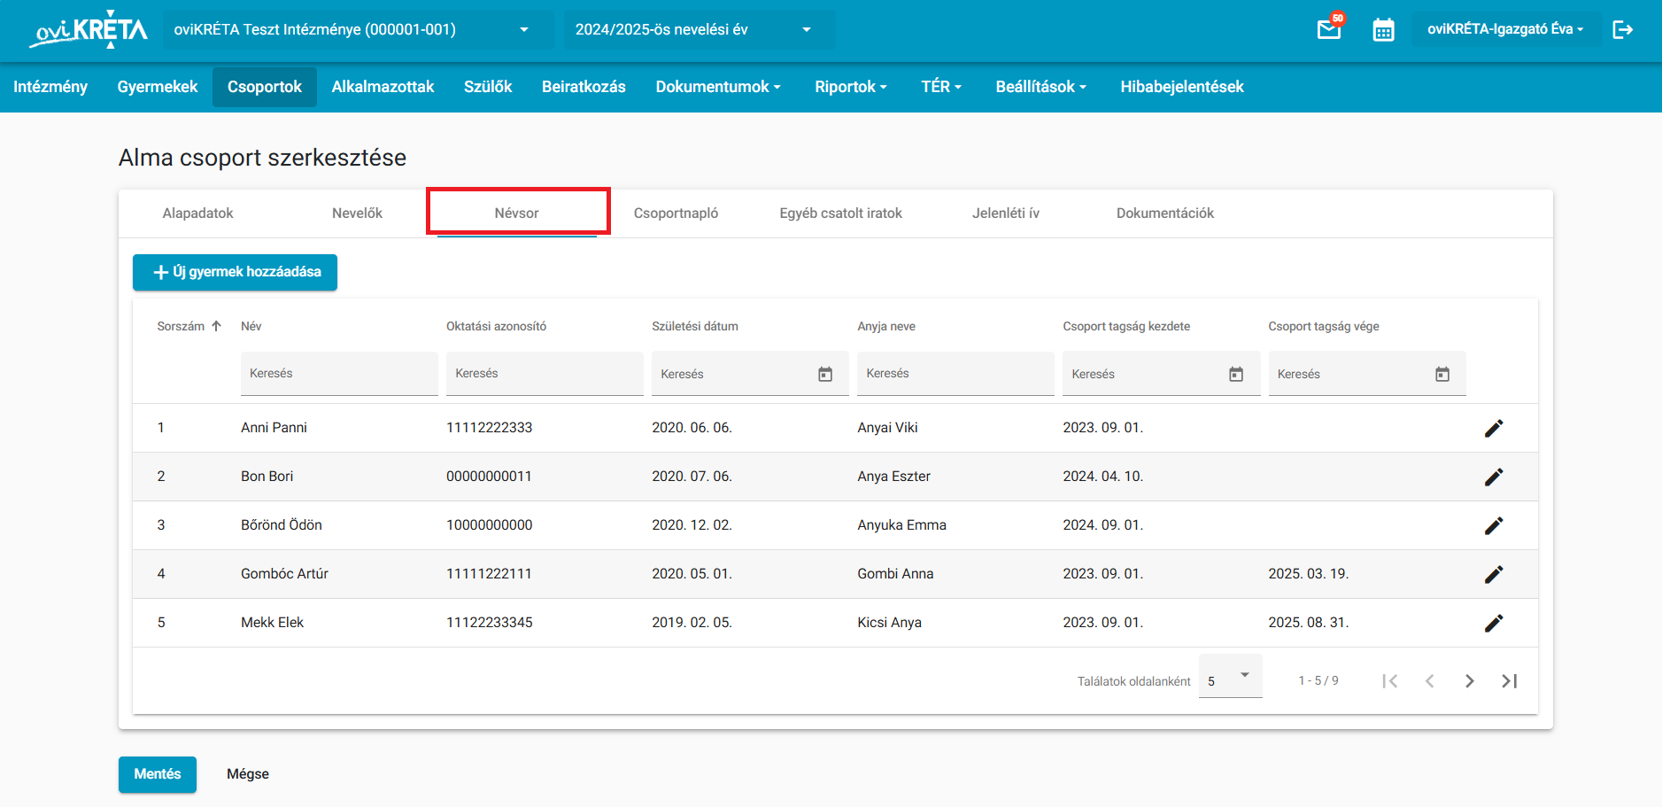1662x807 pixels.
Task: Expand the Riportok menu
Action: click(851, 87)
